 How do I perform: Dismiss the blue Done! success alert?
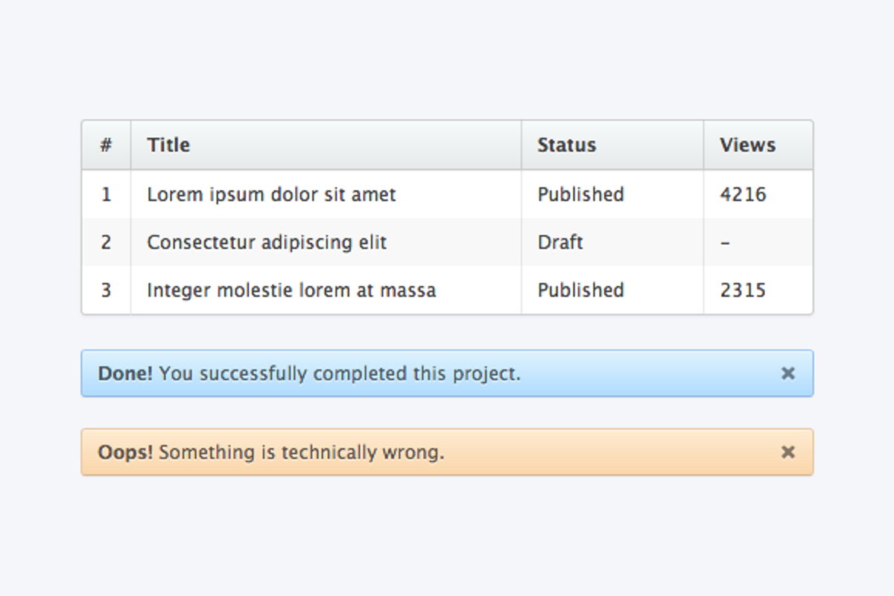[x=787, y=373]
